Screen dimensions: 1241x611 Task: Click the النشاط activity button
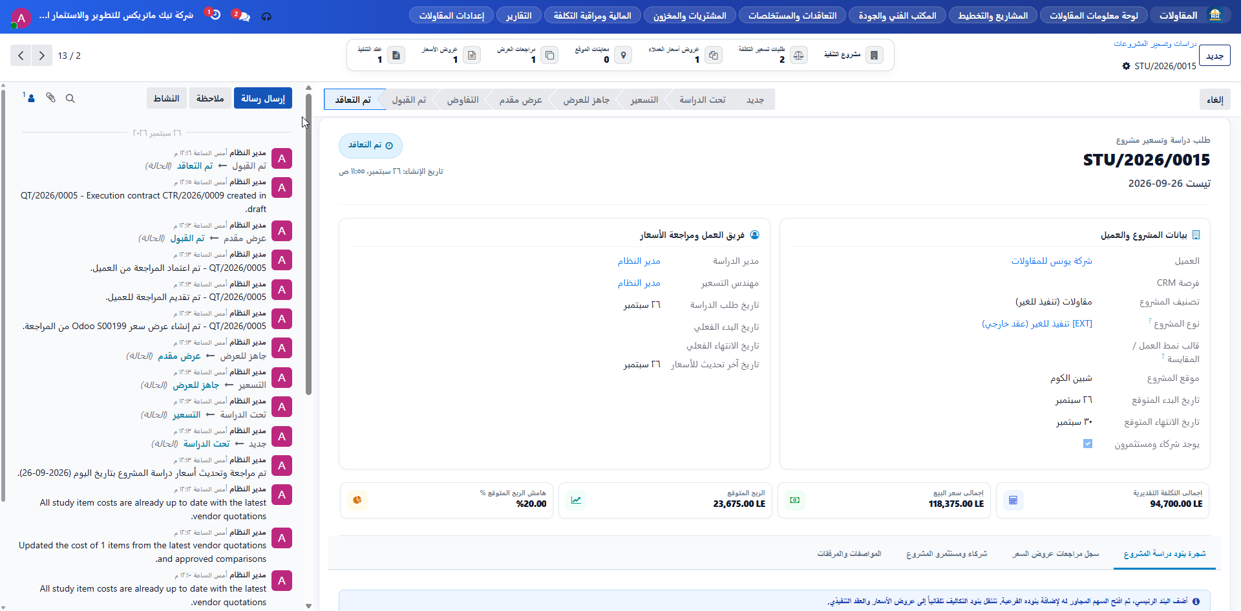point(166,98)
